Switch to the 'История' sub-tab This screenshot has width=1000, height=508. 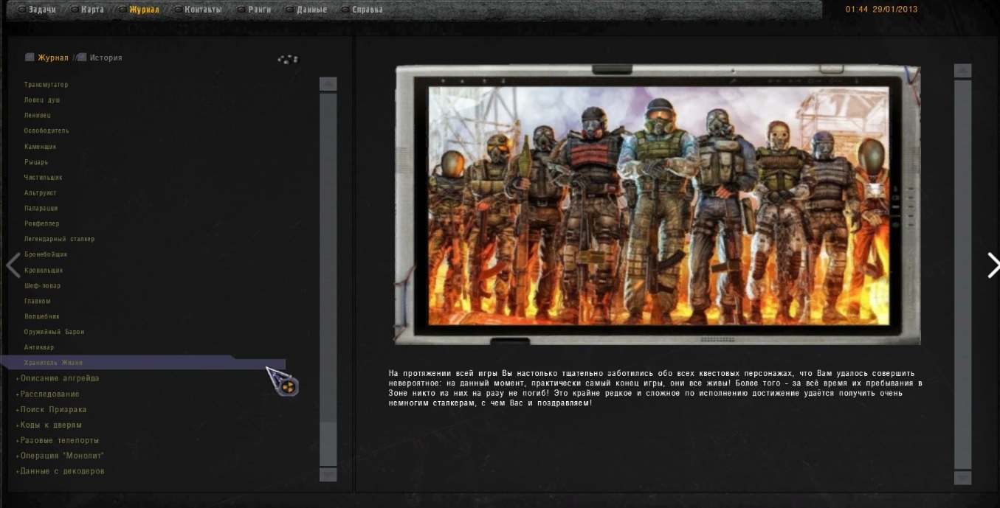click(106, 58)
